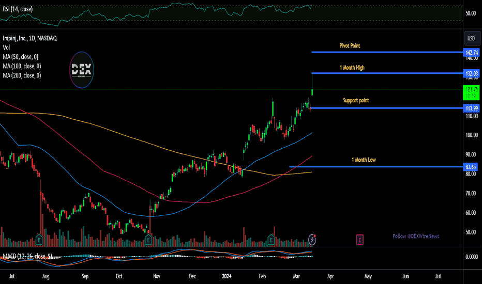Click the green 123.75 current price label
Viewport: 482px width, 284px height.
tap(472, 93)
